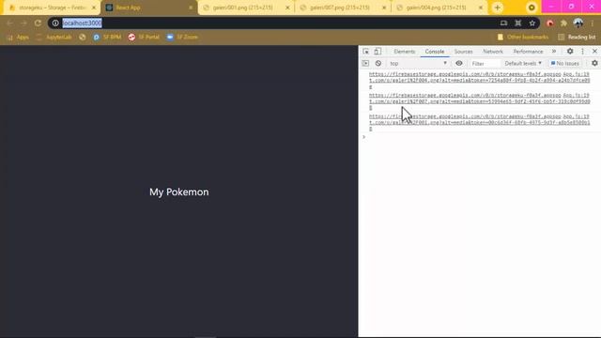601x338 pixels.
Task: Reload the page with the refresh icon
Action: point(38,23)
